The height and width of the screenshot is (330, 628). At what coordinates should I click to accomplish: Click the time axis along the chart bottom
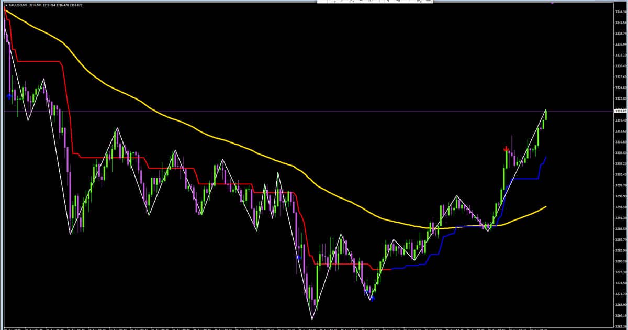pos(262,328)
